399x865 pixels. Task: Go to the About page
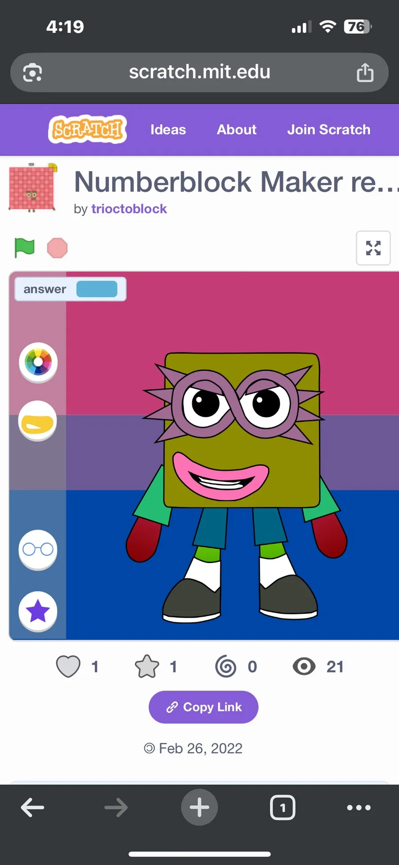coord(237,130)
